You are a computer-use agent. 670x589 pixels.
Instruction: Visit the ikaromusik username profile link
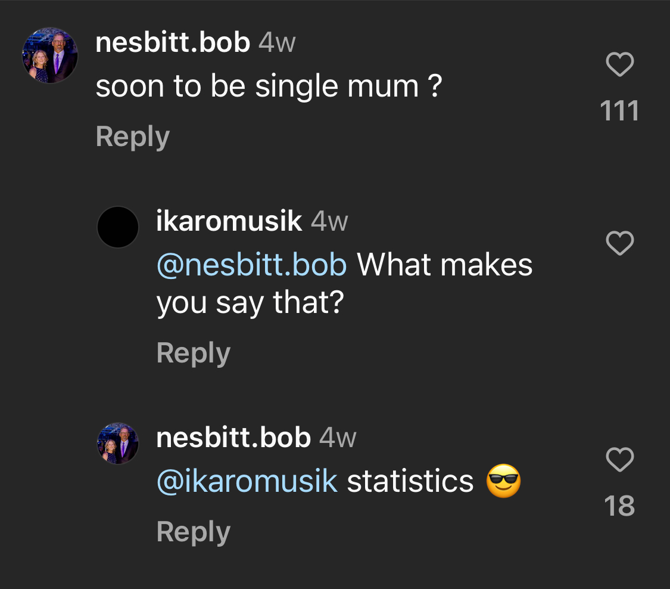[x=229, y=222]
